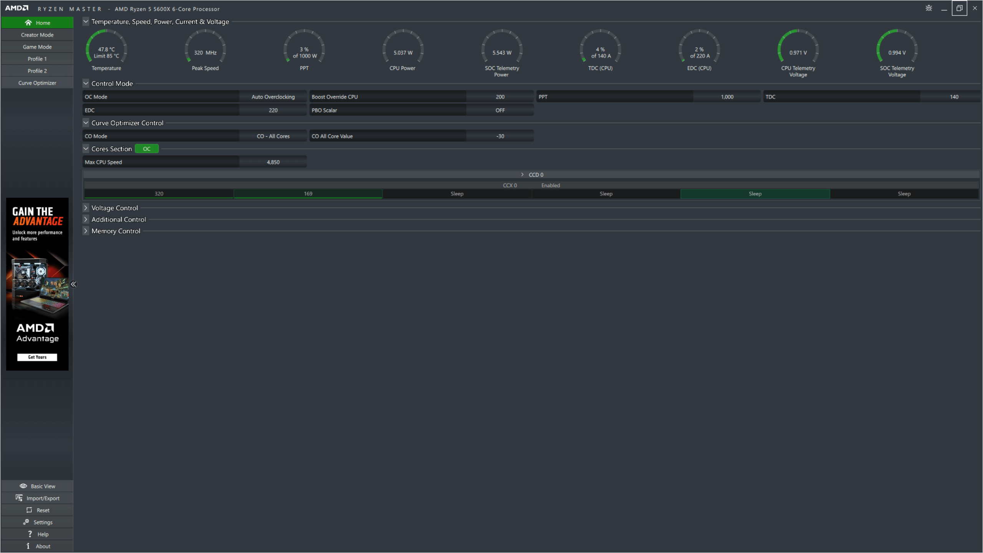
Task: Expand the CCD 0 chevron
Action: (522, 175)
